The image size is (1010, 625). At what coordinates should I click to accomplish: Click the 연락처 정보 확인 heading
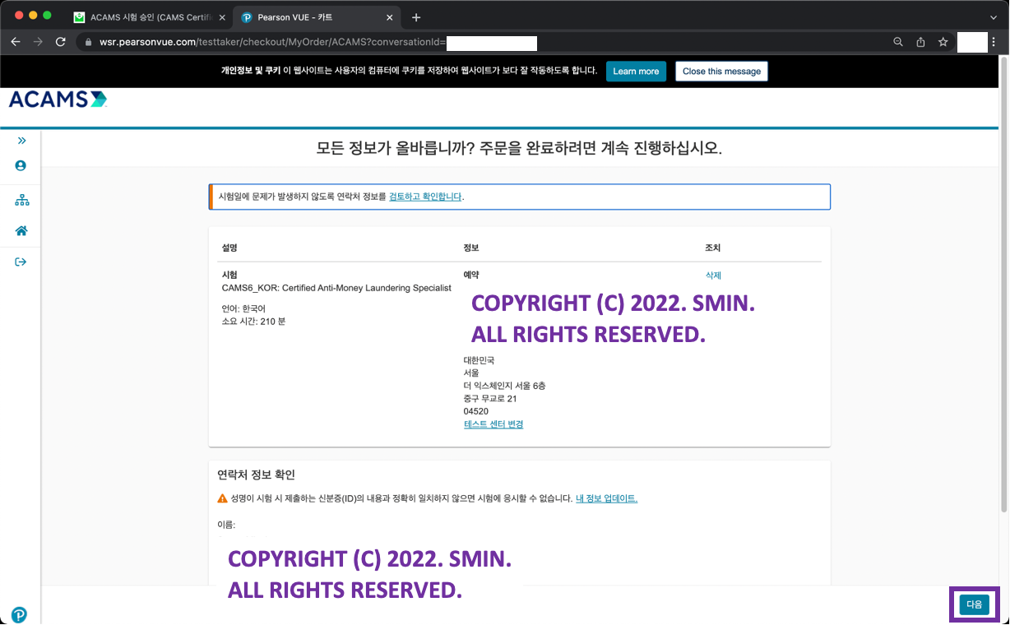tap(256, 475)
